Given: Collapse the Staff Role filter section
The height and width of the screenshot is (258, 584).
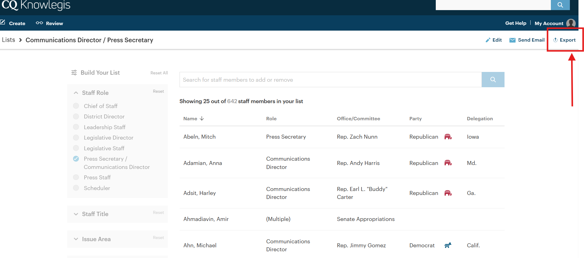Looking at the screenshot, I should [x=76, y=93].
